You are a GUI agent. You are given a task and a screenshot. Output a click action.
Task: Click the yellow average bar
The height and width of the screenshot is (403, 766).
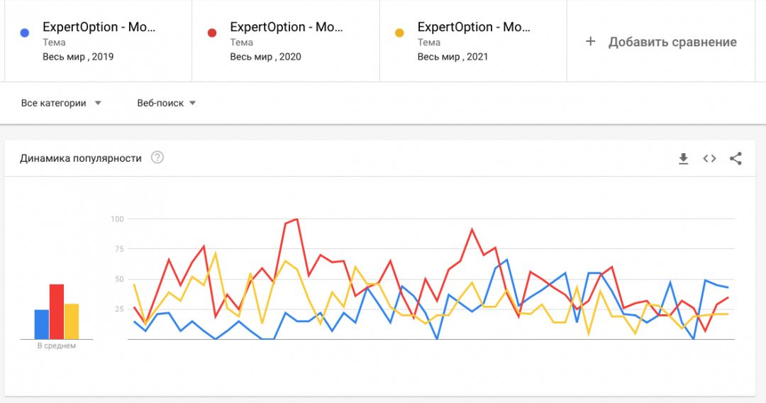(72, 321)
